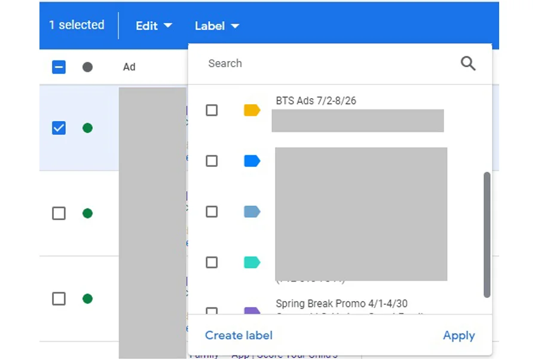The height and width of the screenshot is (359, 538).
Task: Click the 1 selected text in the blue bar
Action: pyautogui.click(x=77, y=25)
